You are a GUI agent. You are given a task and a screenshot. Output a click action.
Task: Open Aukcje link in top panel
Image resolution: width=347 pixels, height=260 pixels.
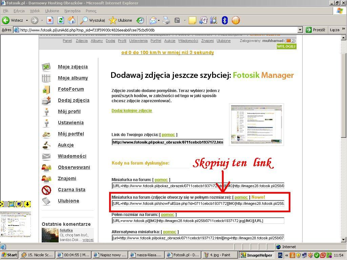click(x=170, y=41)
